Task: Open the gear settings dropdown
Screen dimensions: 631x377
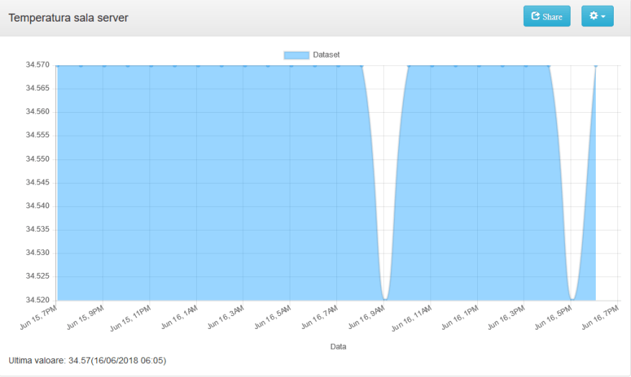Action: (597, 17)
